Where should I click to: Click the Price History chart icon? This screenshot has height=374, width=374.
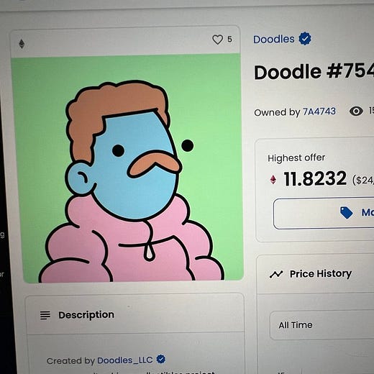[276, 274]
